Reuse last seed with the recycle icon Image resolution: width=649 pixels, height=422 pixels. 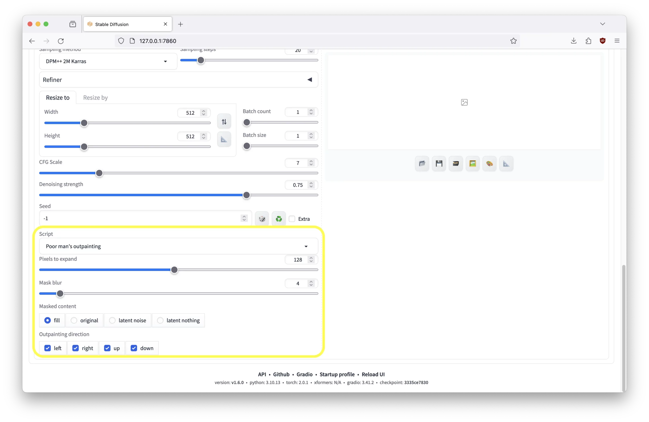[279, 219]
